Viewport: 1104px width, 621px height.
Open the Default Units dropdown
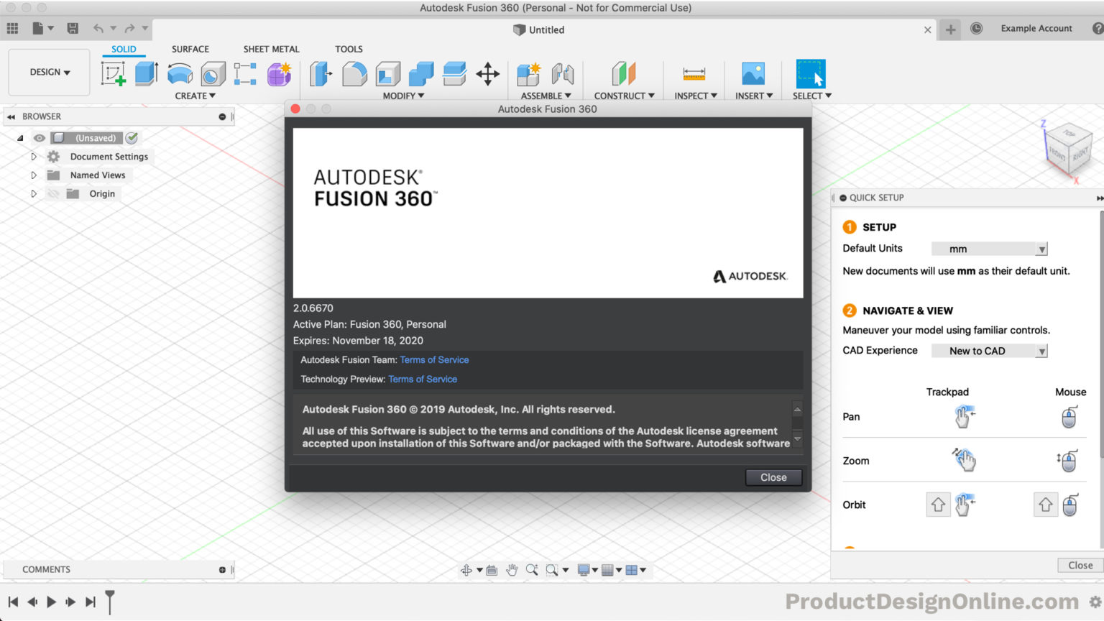pyautogui.click(x=1041, y=248)
